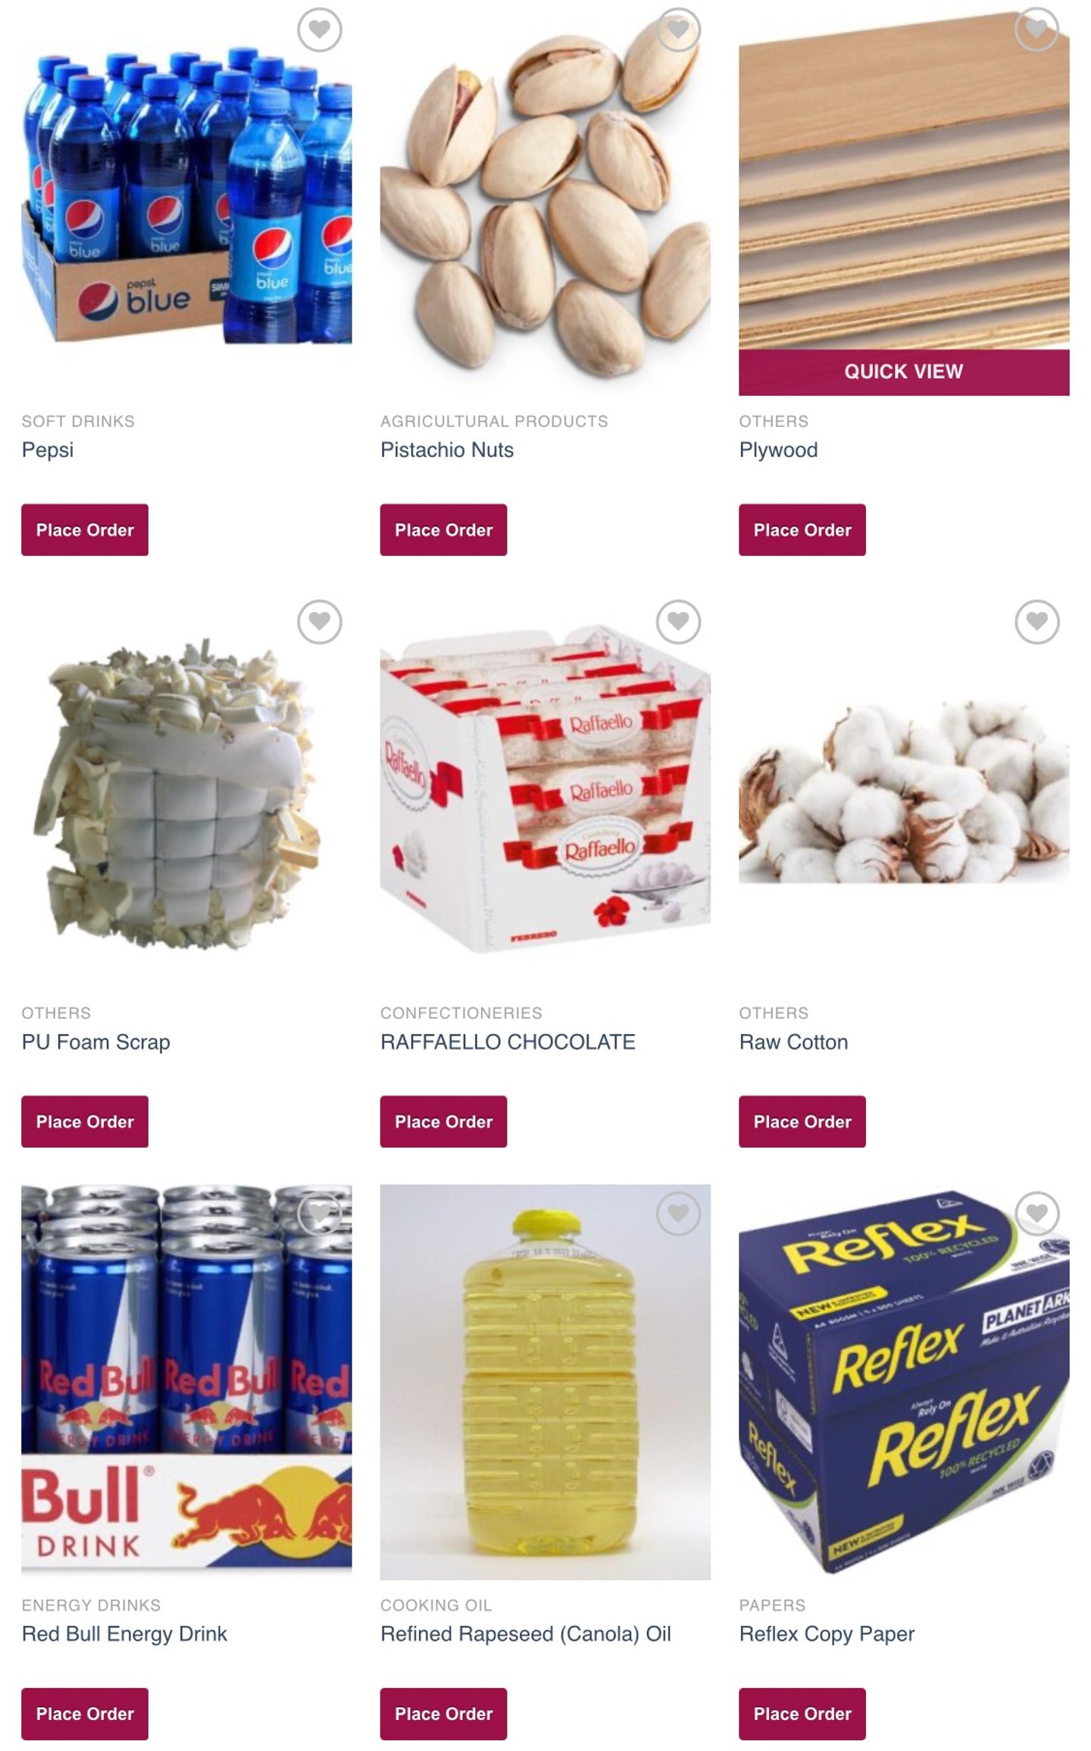The height and width of the screenshot is (1751, 1091).
Task: Click heart icon on Rapeseed Canola Oil
Action: pos(678,1214)
